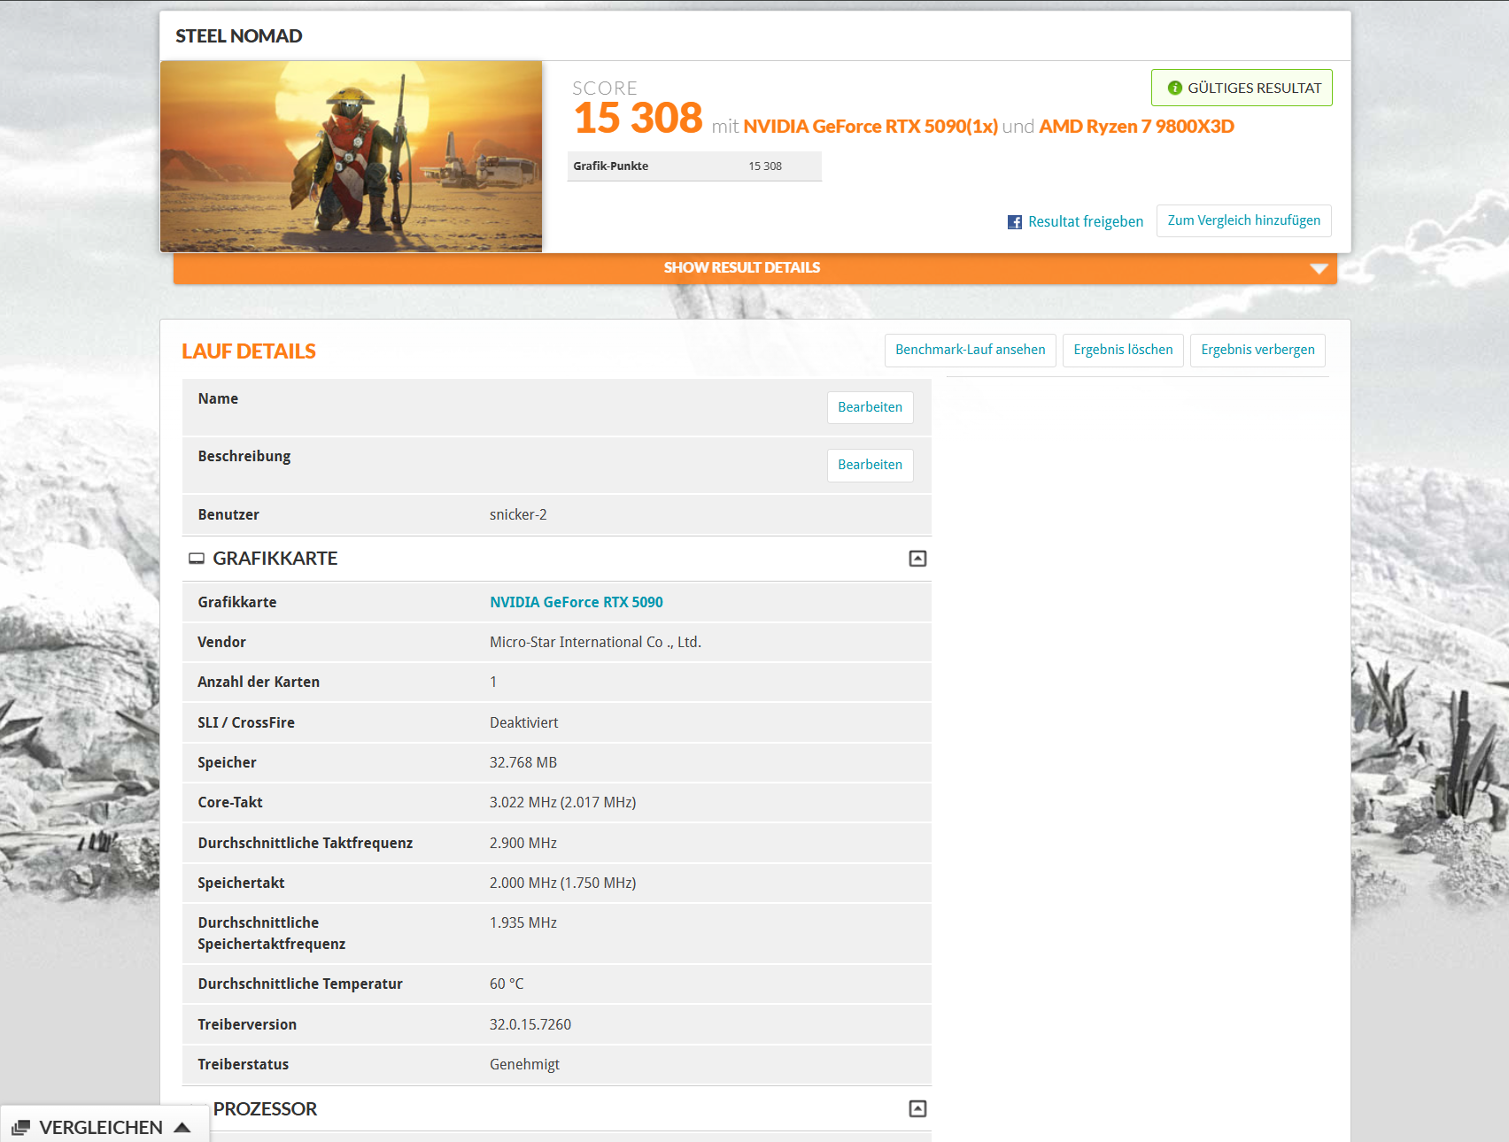Image resolution: width=1509 pixels, height=1142 pixels.
Task: Delete result via Ergebnis löschen
Action: 1123,350
